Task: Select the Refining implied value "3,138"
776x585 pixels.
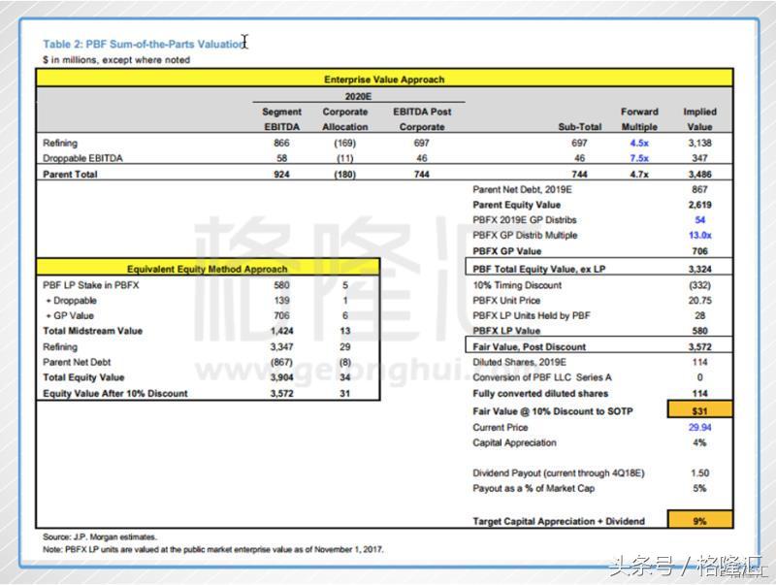Action: [x=699, y=143]
